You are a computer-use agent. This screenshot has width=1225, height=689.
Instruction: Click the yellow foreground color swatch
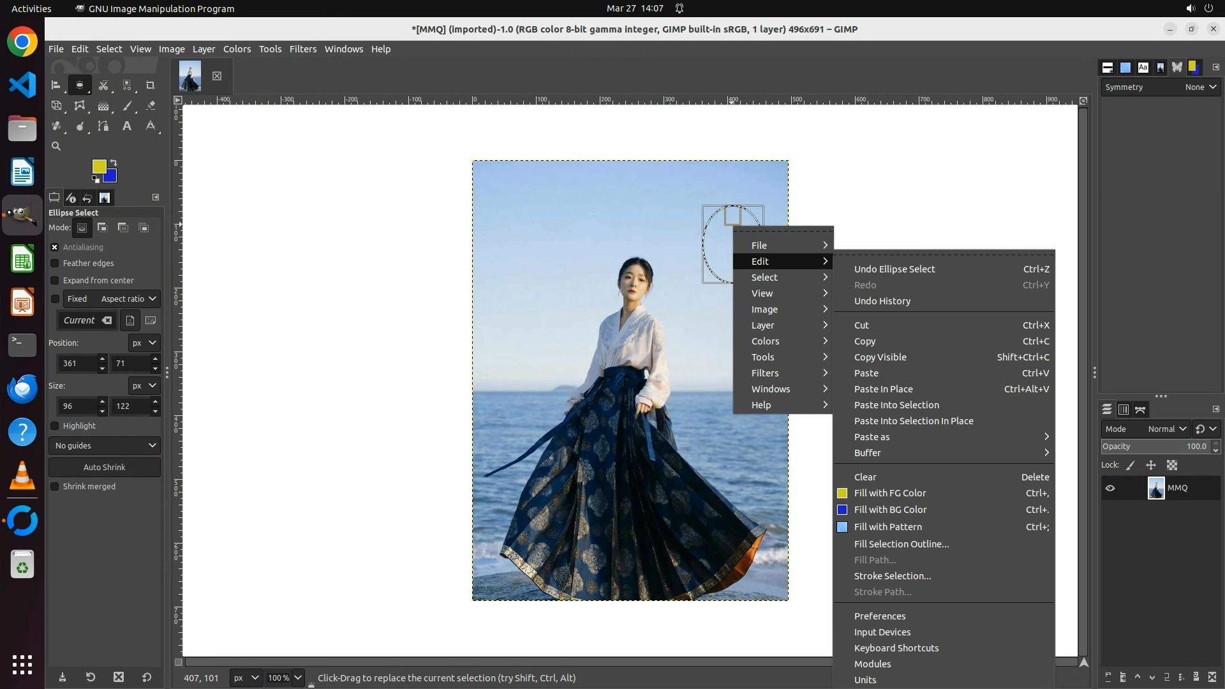click(x=98, y=166)
